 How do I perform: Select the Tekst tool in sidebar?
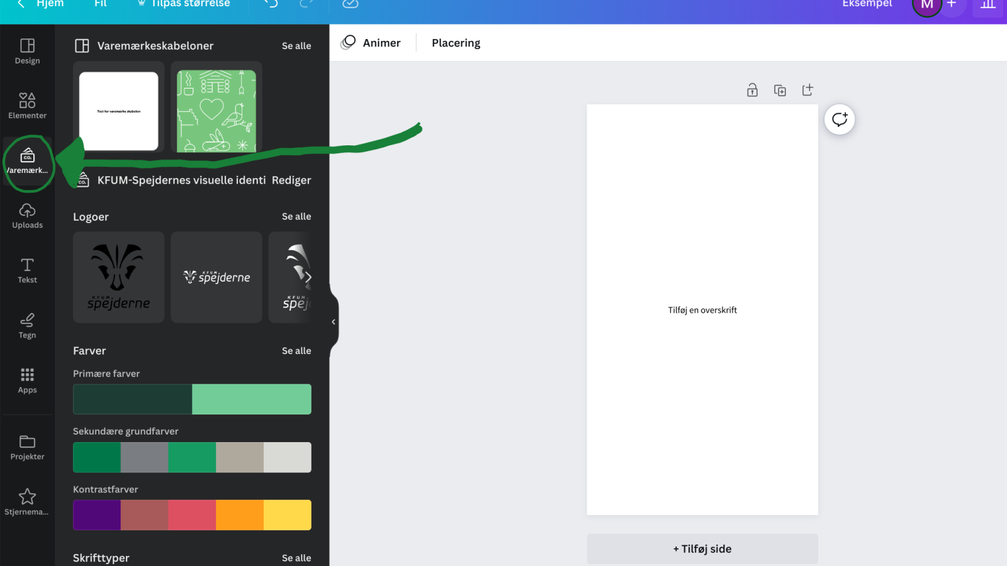[27, 270]
